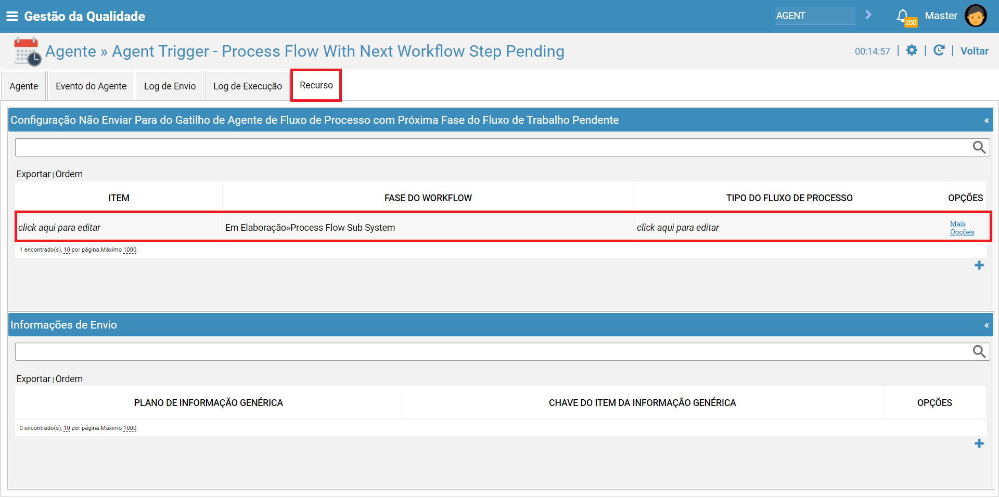
Task: Click the session timer 00:14:57
Action: 872,51
